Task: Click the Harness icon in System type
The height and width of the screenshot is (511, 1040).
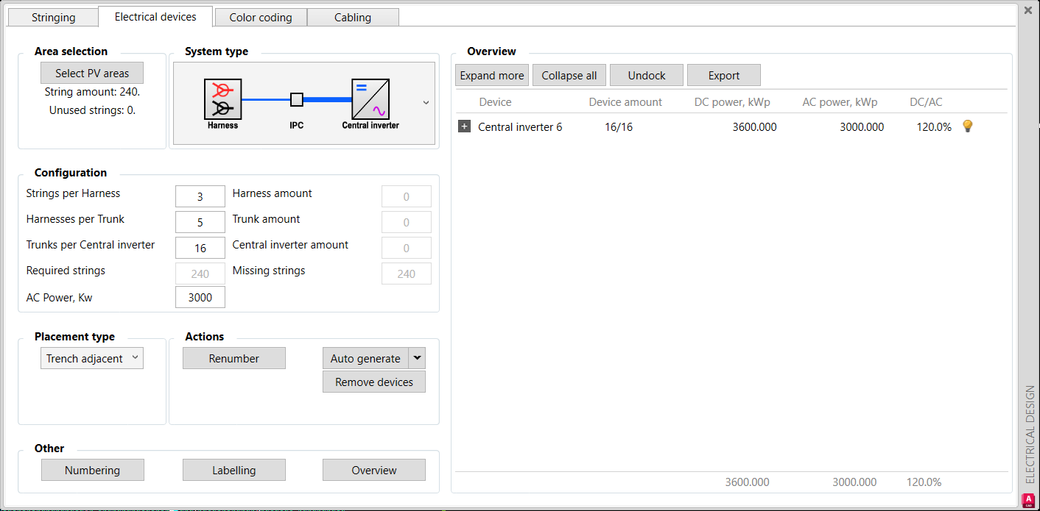Action: 222,99
